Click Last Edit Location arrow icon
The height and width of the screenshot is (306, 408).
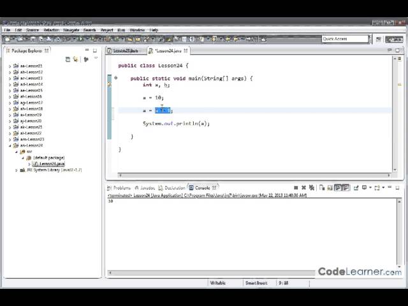(228, 39)
